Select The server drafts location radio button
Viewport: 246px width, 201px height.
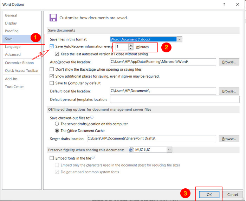(x=57, y=124)
